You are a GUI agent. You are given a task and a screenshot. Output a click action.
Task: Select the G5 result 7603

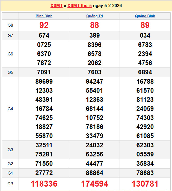pos(94,72)
